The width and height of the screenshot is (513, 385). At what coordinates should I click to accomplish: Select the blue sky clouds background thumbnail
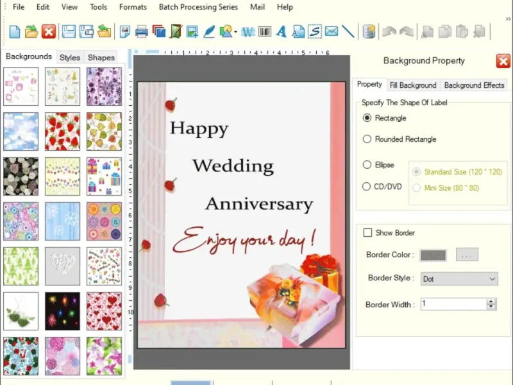pyautogui.click(x=21, y=132)
